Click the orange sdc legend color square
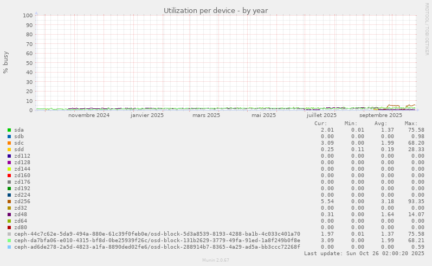This screenshot has height=266, width=432. tap(9, 143)
